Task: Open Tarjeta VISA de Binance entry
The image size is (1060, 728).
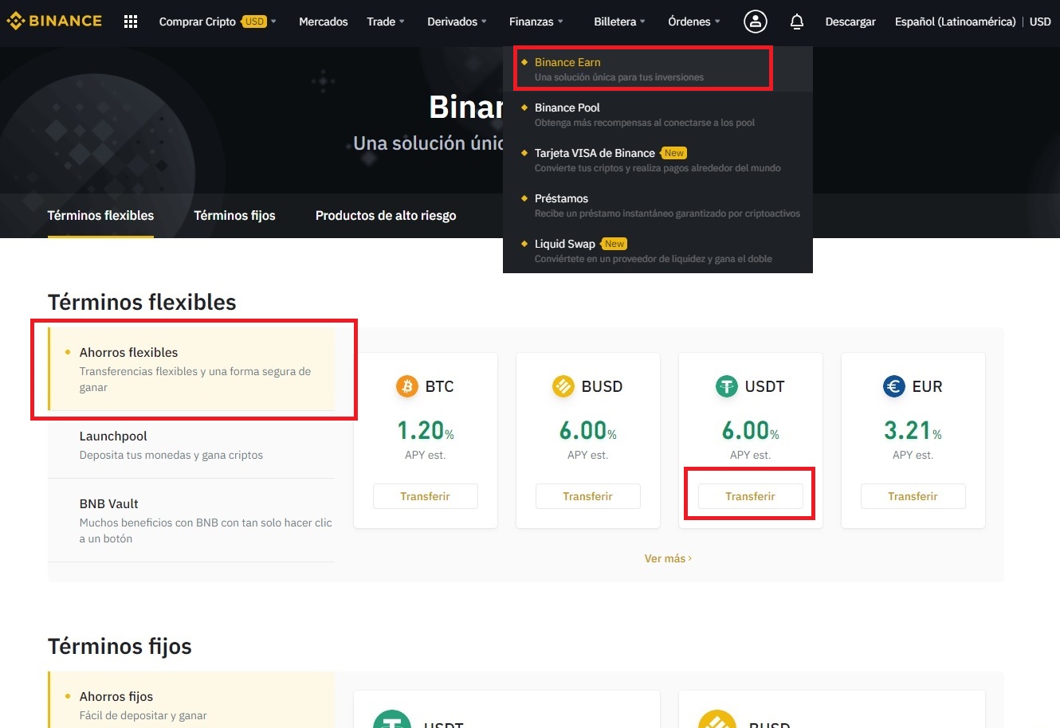Action: coord(658,159)
